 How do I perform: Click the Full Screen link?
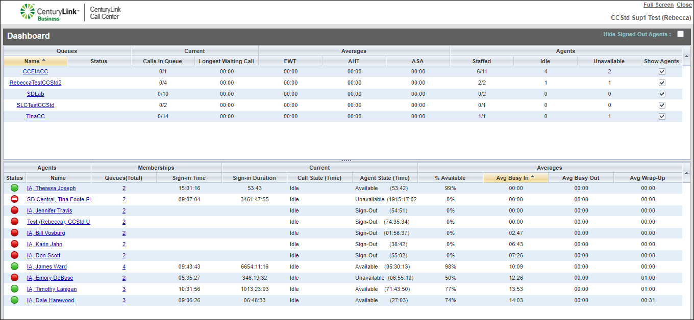658,5
